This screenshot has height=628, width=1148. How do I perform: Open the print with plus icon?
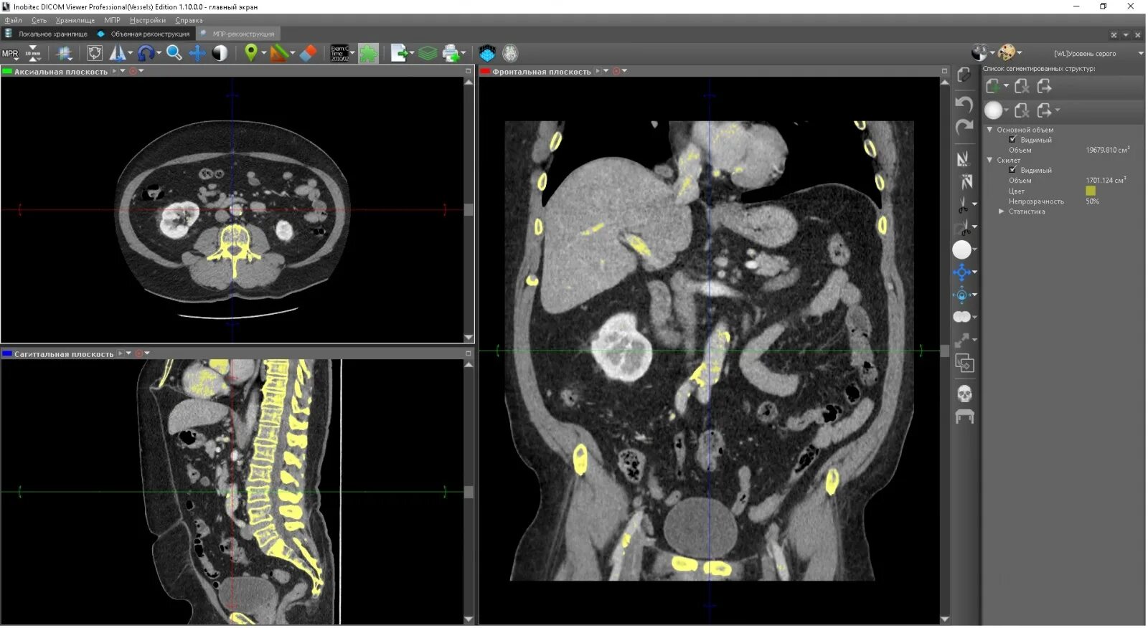tap(451, 53)
